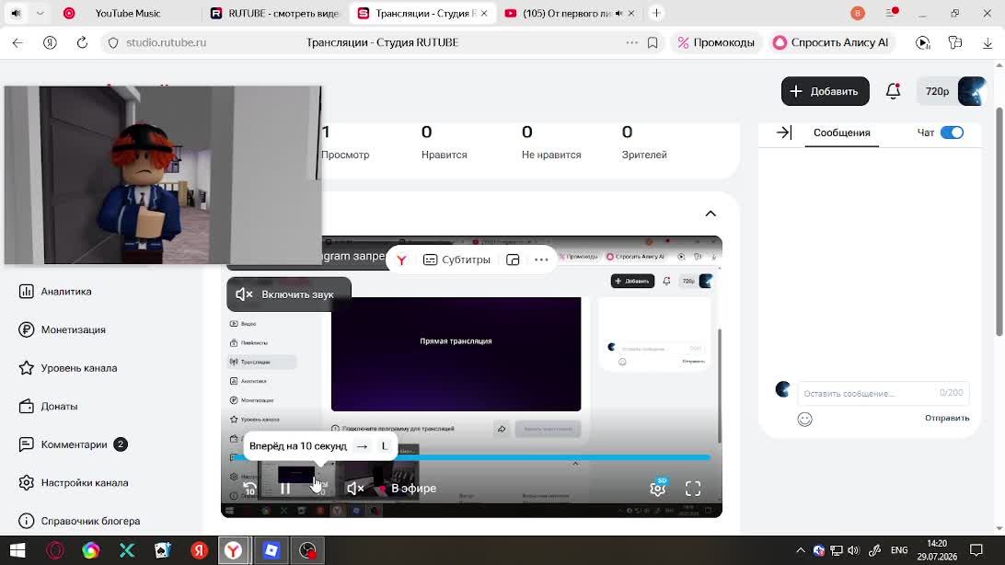This screenshot has width=1005, height=565.
Task: Click the Yandex home icon next to back arrow
Action: tap(50, 43)
